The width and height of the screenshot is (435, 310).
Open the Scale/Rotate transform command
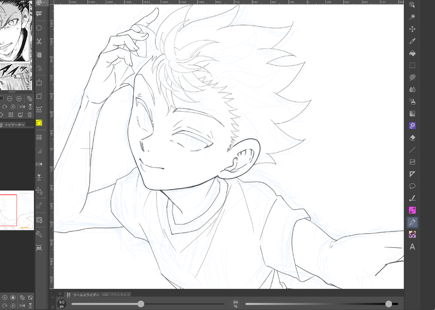(39, 83)
